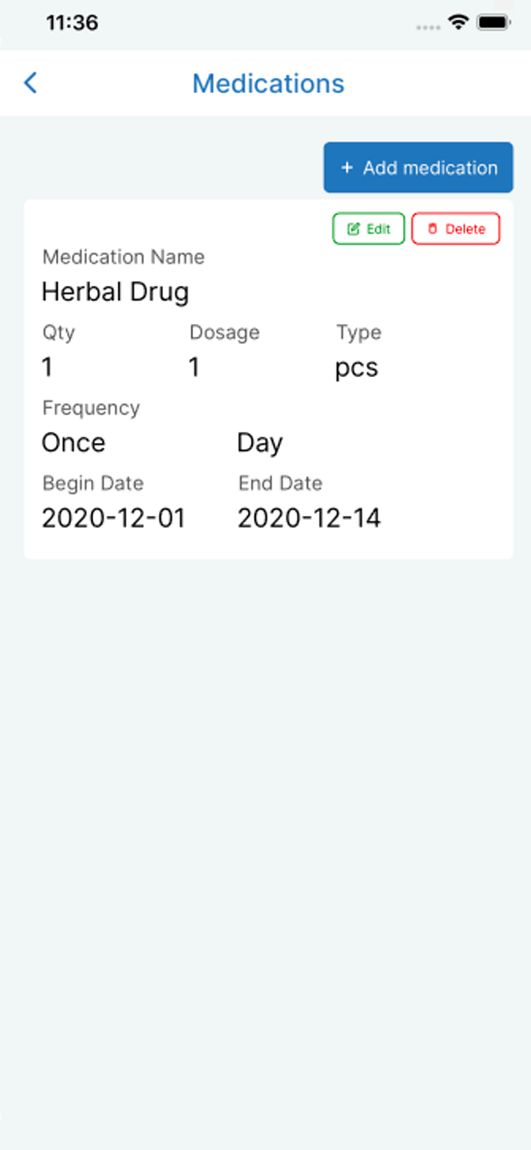Screen dimensions: 531x1150
Task: Tap the cellular signal dots indicator
Action: pos(428,27)
